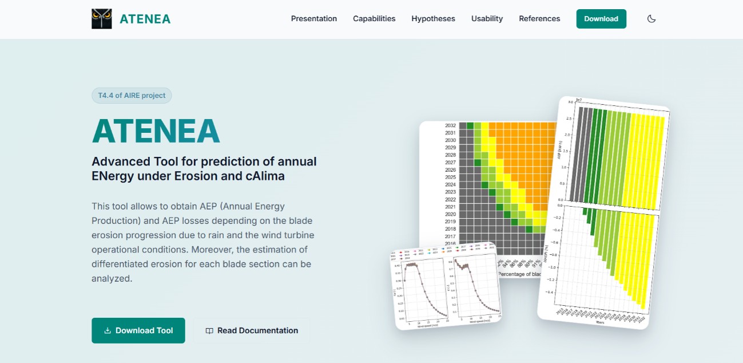Jump to the References section
This screenshot has width=743, height=363.
[539, 19]
